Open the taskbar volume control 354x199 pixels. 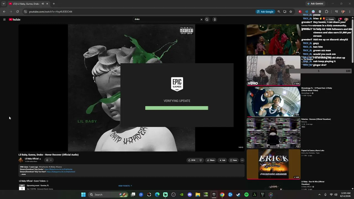[336, 195]
